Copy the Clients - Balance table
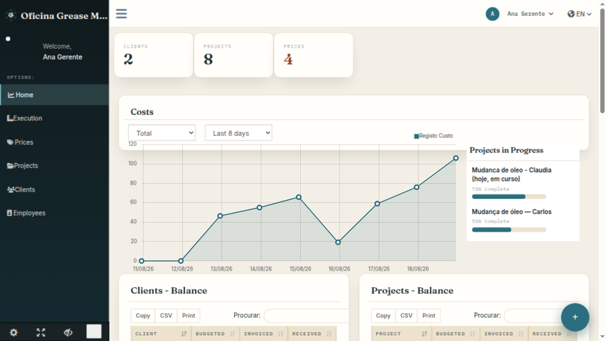606x341 pixels. click(x=143, y=316)
